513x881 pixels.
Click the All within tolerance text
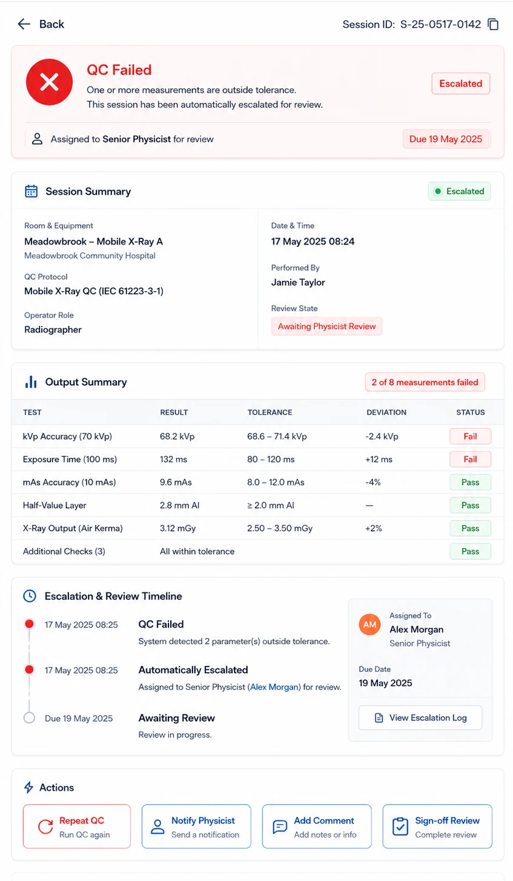(x=197, y=551)
